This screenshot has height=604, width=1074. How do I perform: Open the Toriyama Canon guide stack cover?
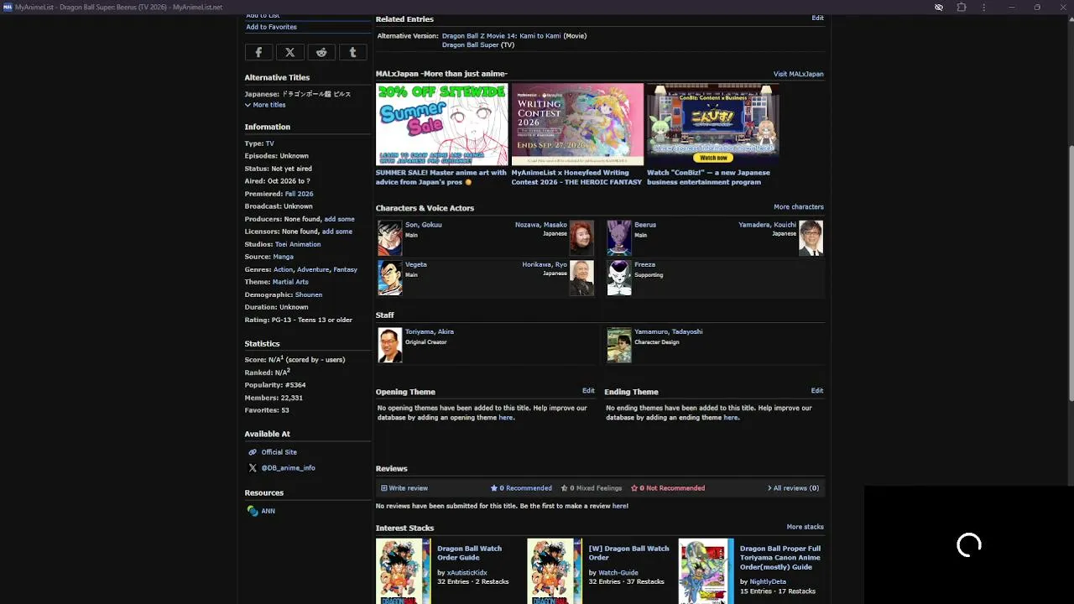(706, 571)
